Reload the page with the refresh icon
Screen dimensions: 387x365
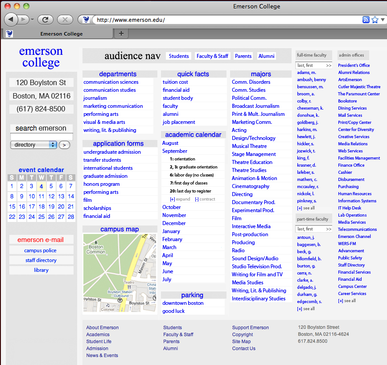(x=45, y=19)
